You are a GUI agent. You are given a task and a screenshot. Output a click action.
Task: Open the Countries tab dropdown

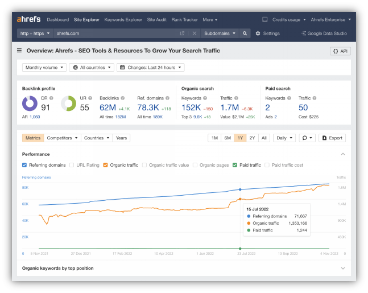pos(97,138)
